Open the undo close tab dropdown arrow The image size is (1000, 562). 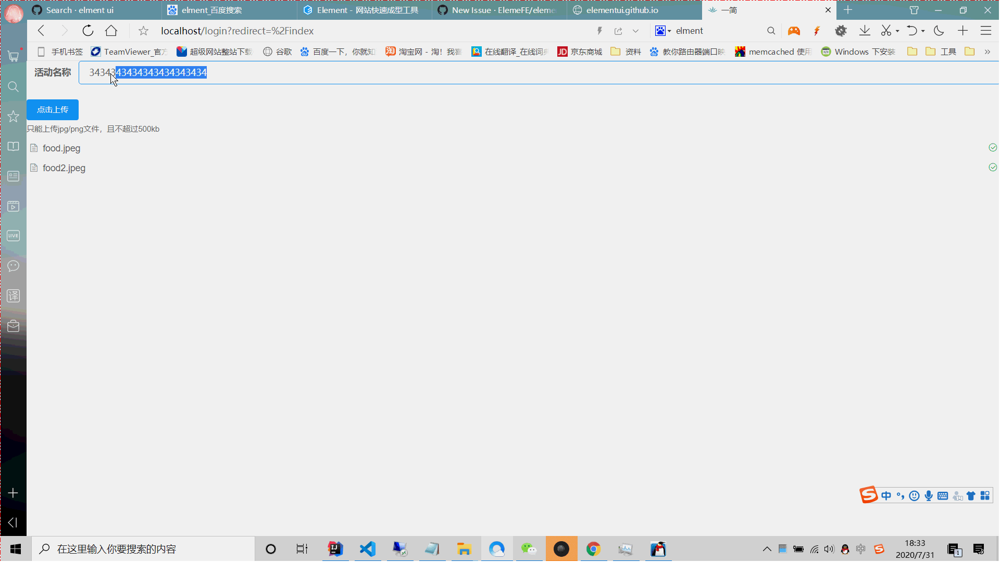pos(923,31)
